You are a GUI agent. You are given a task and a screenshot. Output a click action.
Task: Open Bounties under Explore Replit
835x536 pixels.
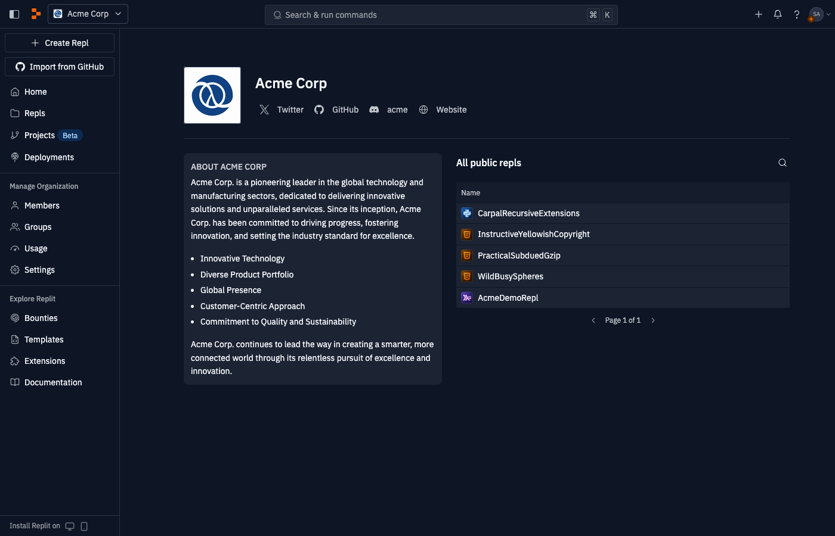click(60, 318)
